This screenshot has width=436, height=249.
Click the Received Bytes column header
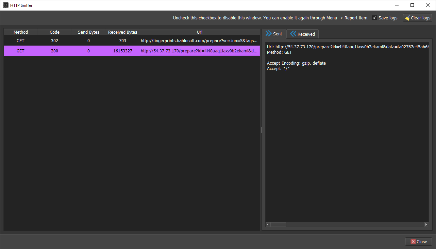[x=122, y=32]
